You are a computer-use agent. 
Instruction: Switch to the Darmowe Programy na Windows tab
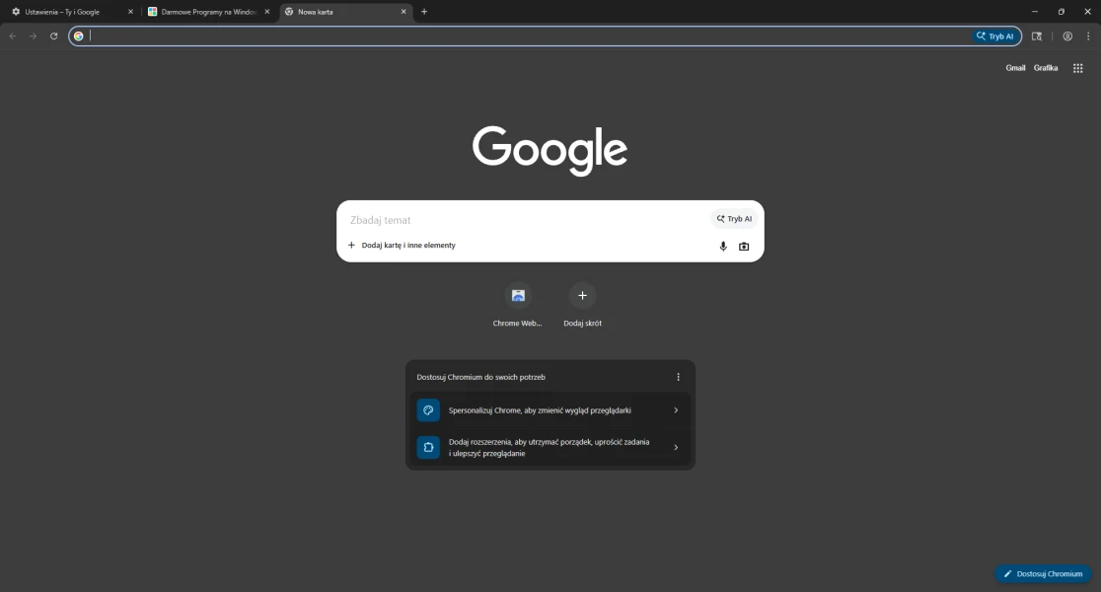202,12
